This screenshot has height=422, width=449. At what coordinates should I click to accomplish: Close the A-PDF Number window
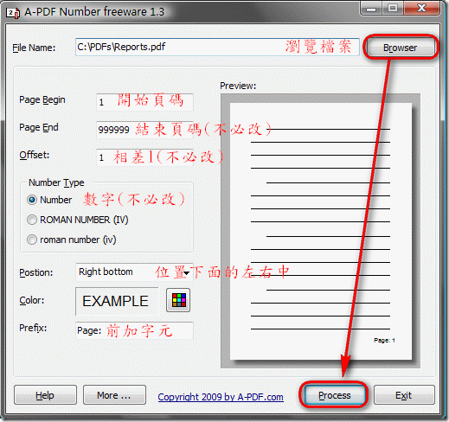pos(421,9)
